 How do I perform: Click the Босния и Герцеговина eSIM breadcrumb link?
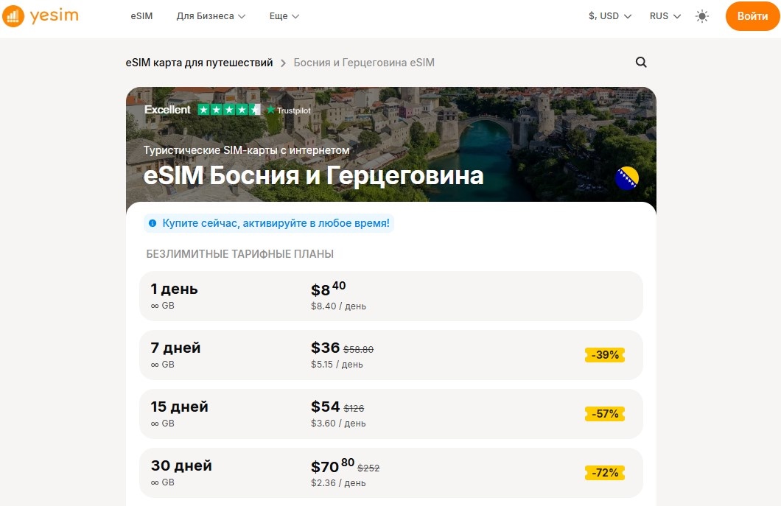pyautogui.click(x=364, y=63)
